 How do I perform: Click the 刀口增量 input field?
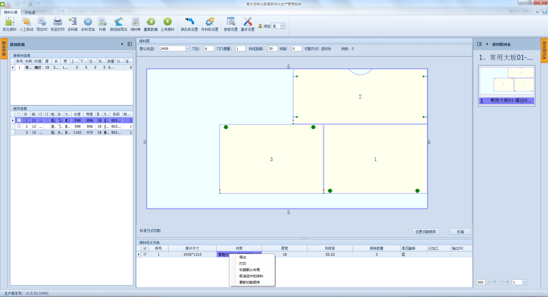pyautogui.click(x=240, y=49)
